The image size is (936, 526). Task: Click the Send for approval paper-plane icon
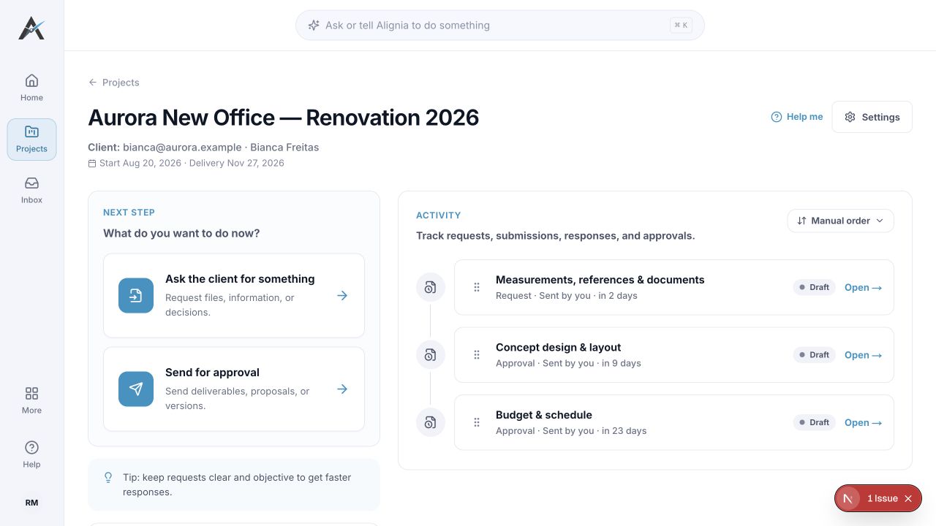pyautogui.click(x=136, y=389)
